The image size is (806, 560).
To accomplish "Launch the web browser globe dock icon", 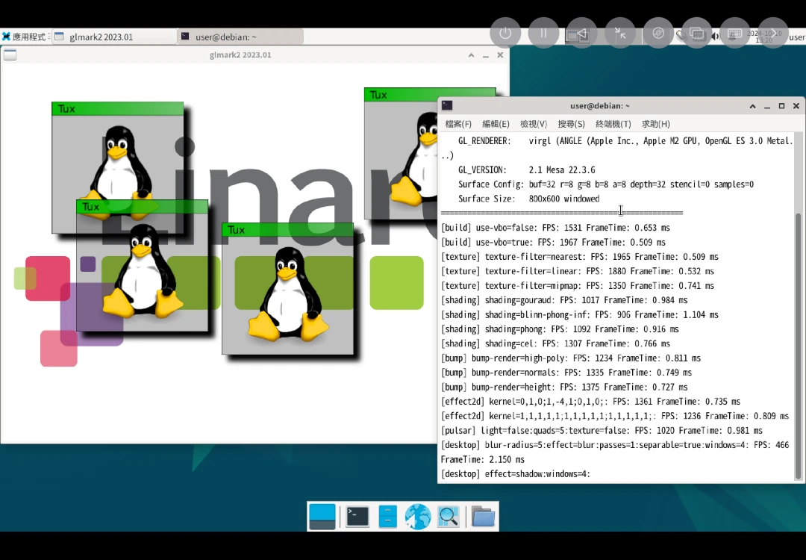I will click(417, 516).
